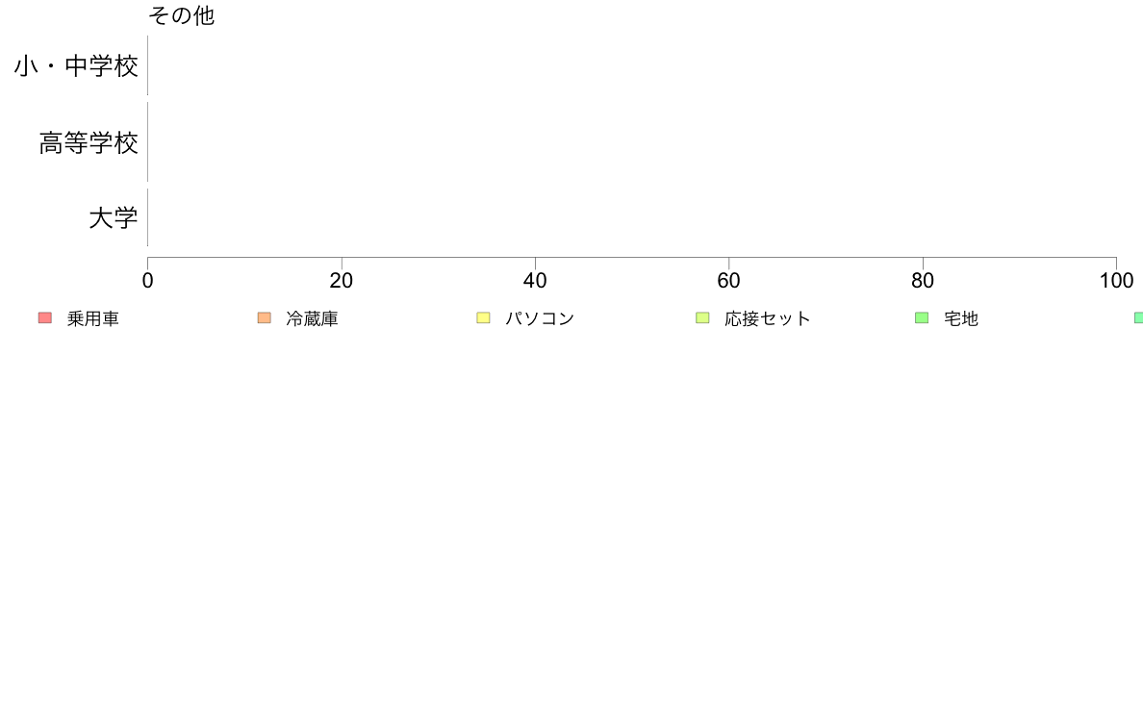Select the 宅地 legend text
The width and height of the screenshot is (1143, 708).
961,319
